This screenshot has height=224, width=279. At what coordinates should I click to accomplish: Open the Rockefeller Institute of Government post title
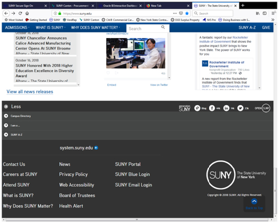pyautogui.click(x=227, y=65)
